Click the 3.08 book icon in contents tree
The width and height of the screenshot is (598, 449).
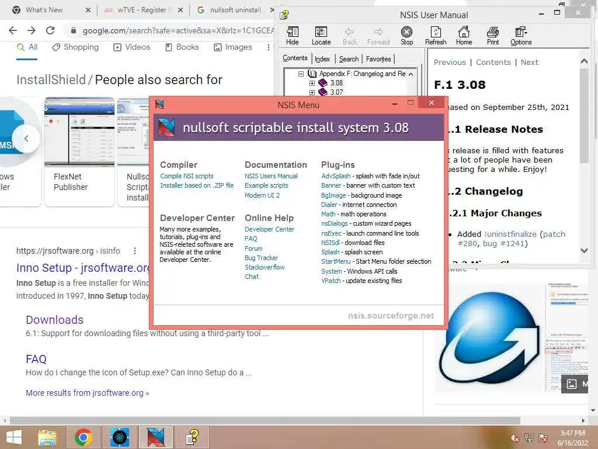322,83
